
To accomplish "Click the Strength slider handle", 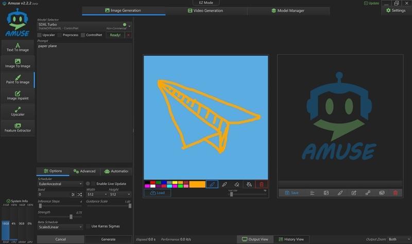I will [71, 216].
